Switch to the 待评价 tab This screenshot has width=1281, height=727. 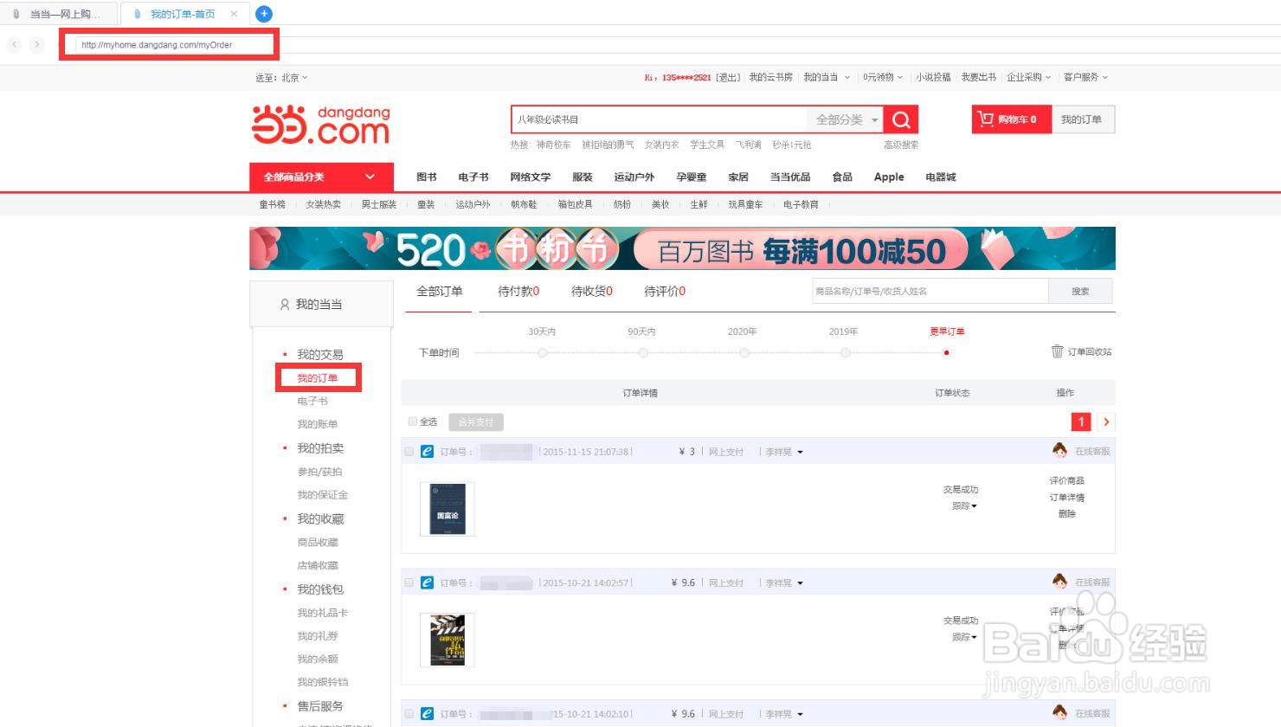click(x=665, y=292)
